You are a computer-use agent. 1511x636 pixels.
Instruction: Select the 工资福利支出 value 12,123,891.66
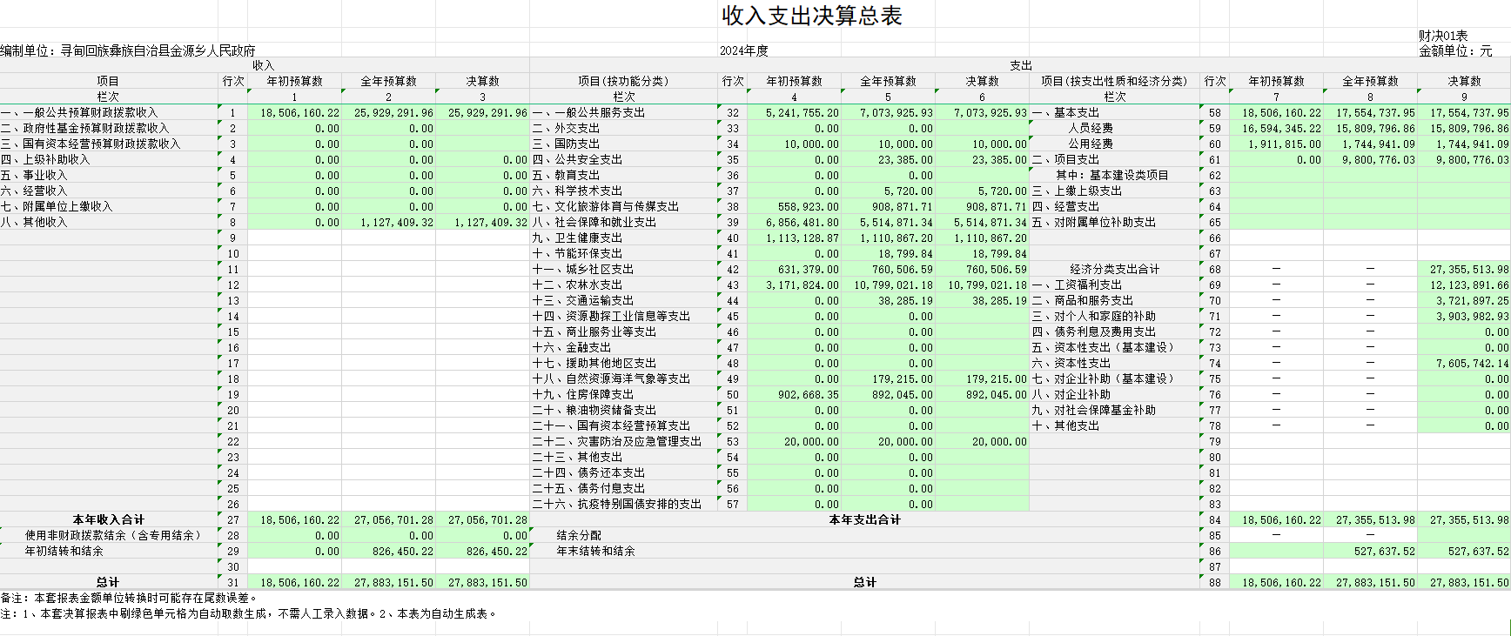[1464, 285]
